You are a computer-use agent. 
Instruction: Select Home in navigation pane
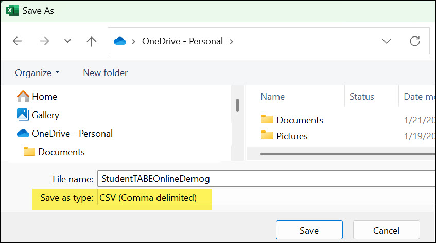pyautogui.click(x=44, y=96)
